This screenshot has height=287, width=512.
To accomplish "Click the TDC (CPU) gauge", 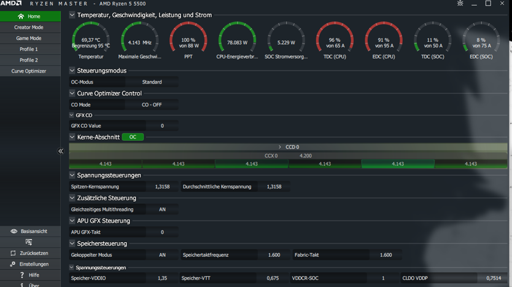I will coord(335,41).
